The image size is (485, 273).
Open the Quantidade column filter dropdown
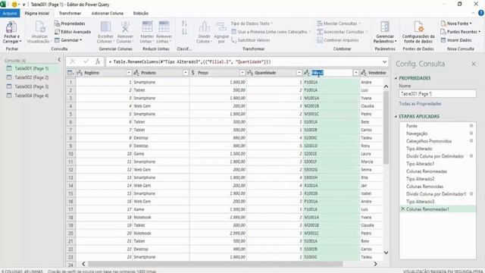[299, 73]
